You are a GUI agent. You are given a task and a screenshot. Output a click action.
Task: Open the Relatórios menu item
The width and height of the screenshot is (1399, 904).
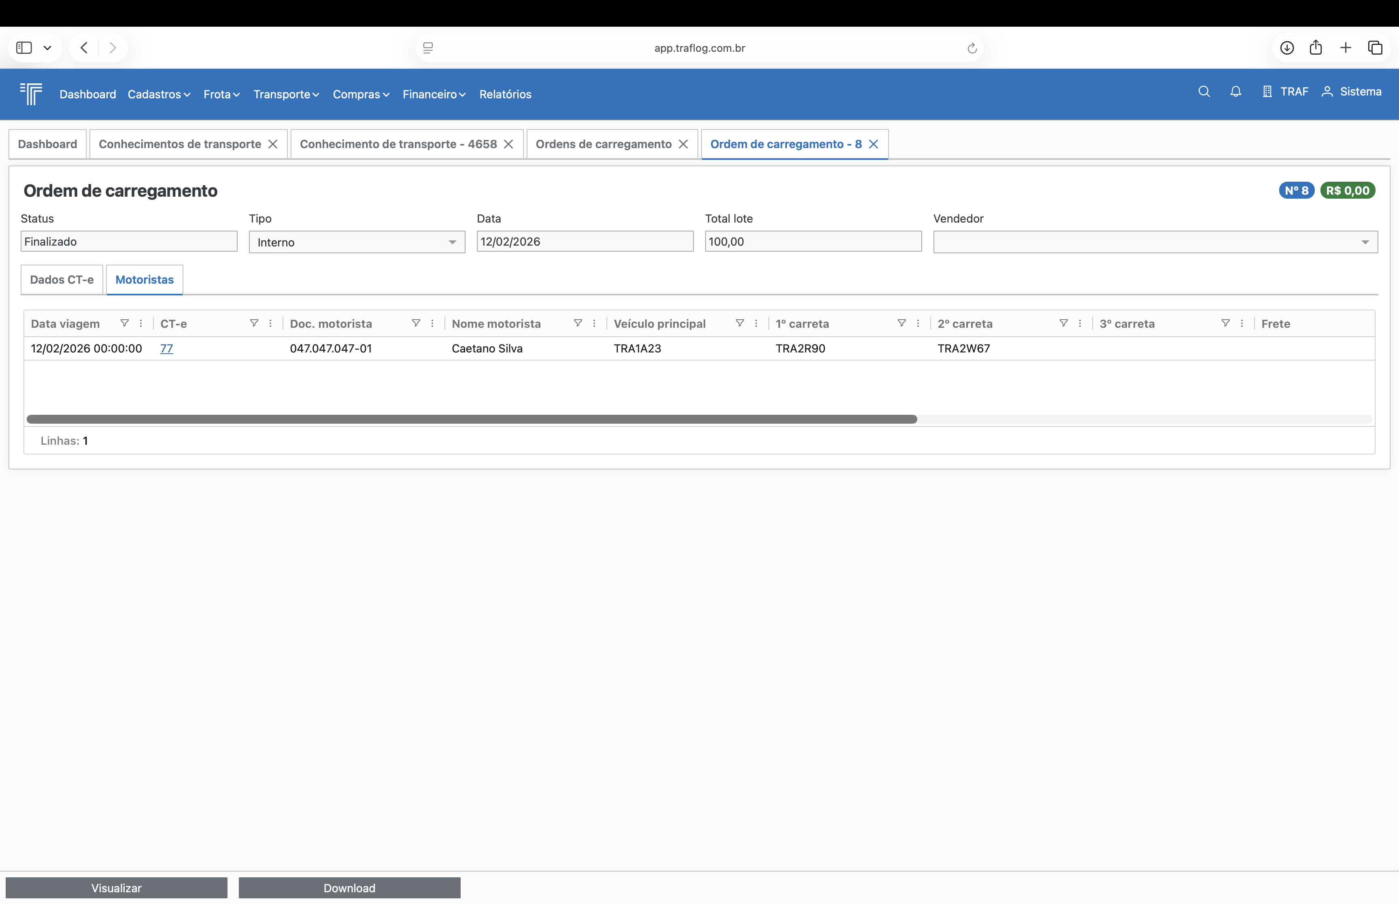coord(505,94)
